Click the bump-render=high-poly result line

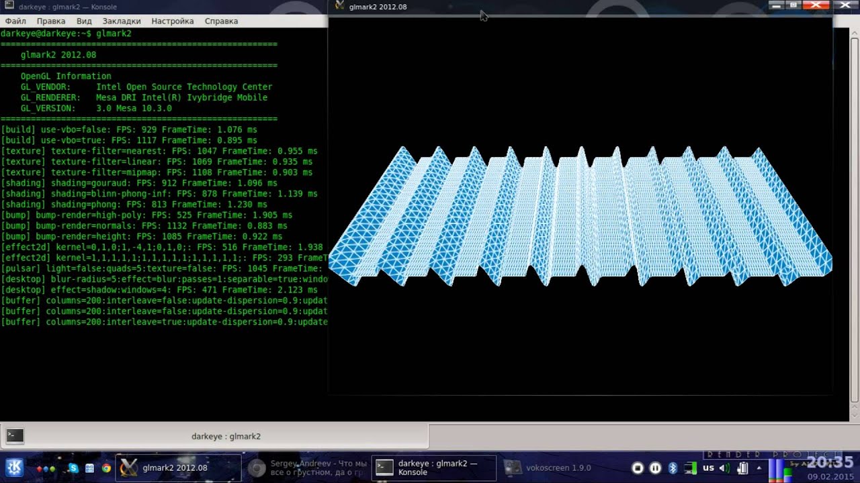[x=146, y=215]
